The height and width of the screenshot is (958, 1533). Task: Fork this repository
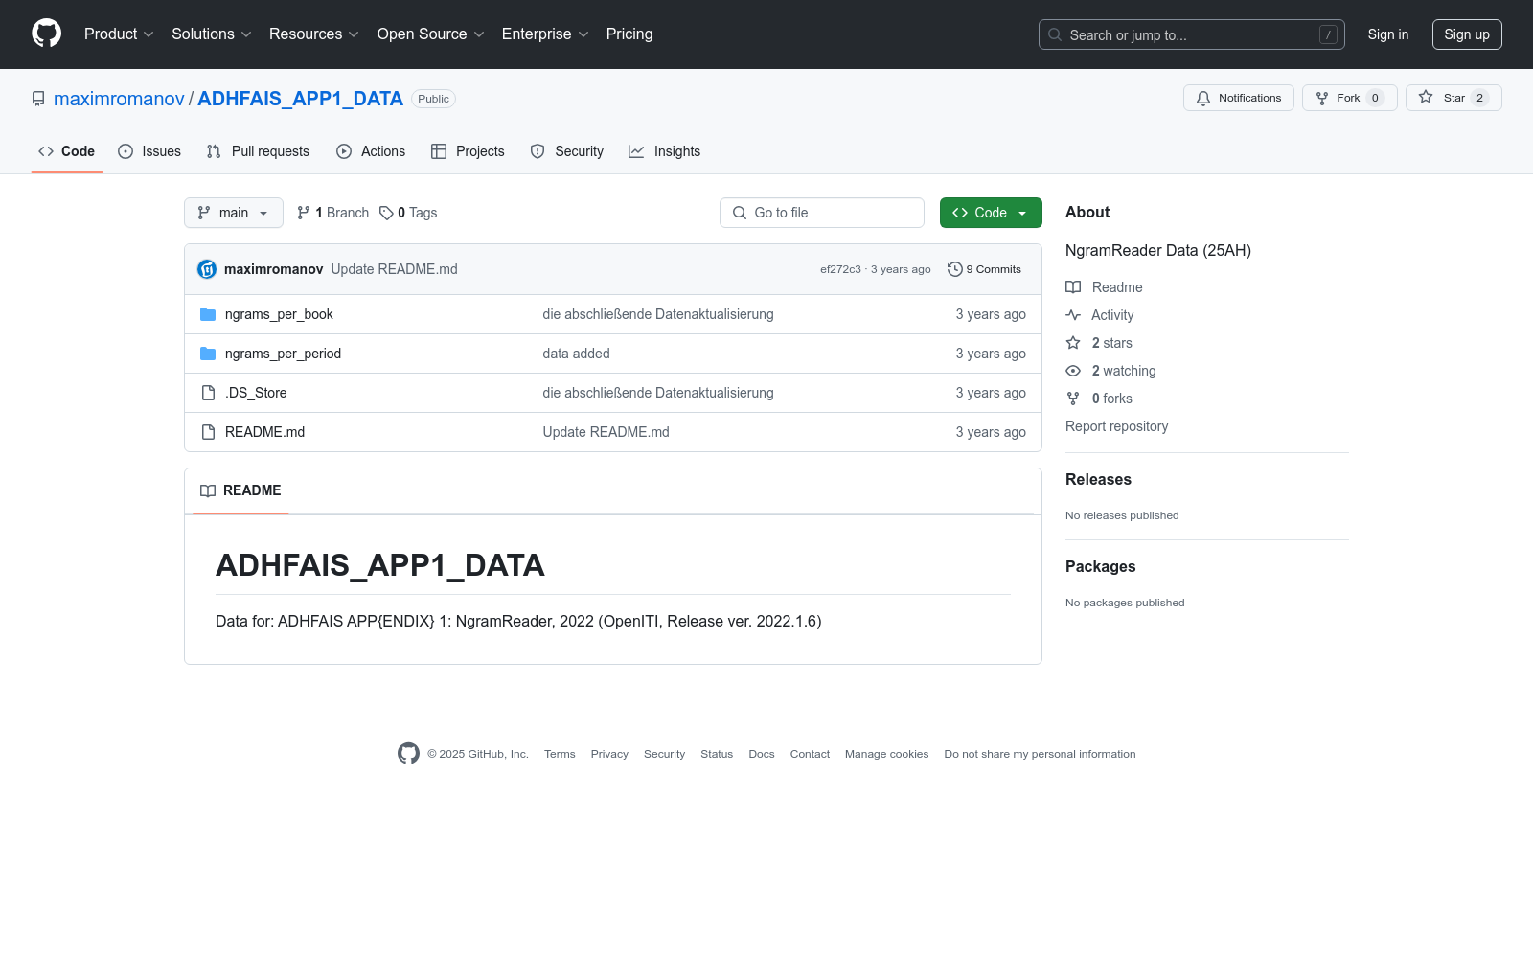click(x=1350, y=98)
